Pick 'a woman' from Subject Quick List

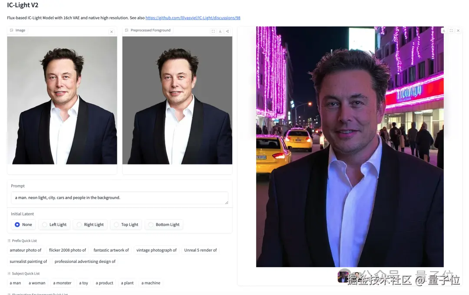[37, 283]
